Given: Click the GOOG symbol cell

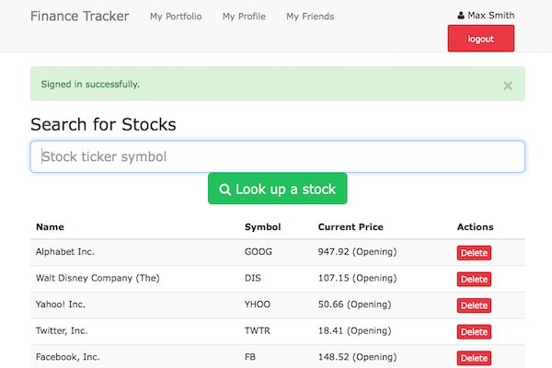Looking at the screenshot, I should tap(259, 251).
